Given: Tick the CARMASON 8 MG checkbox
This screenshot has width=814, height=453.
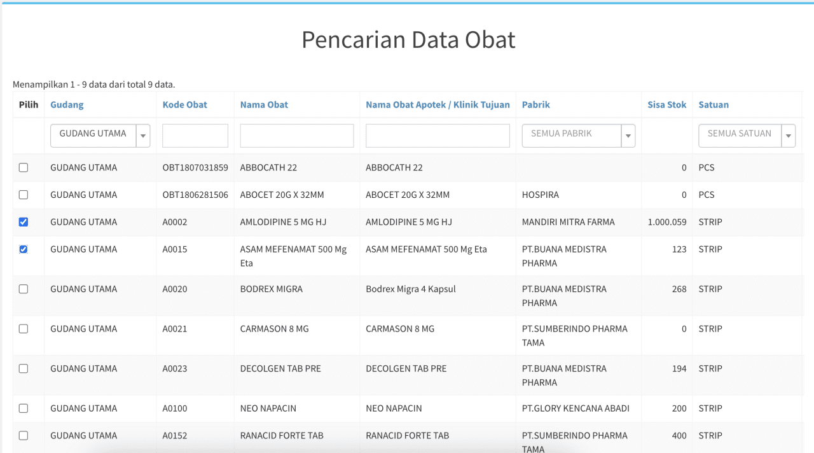Looking at the screenshot, I should tap(24, 329).
